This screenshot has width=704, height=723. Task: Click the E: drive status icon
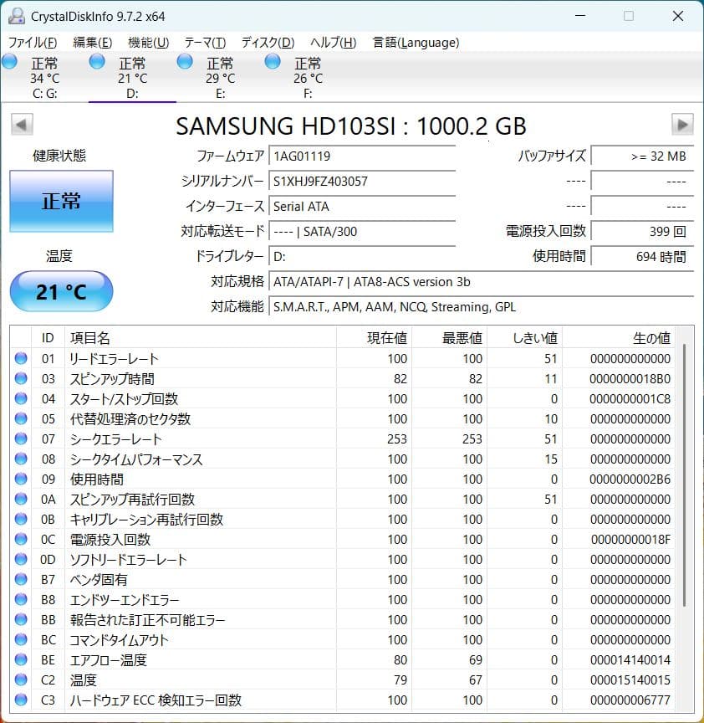click(x=183, y=60)
